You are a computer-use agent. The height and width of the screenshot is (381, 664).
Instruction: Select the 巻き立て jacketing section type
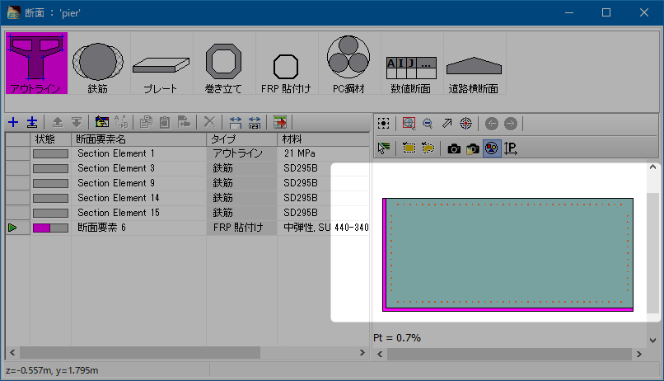223,63
